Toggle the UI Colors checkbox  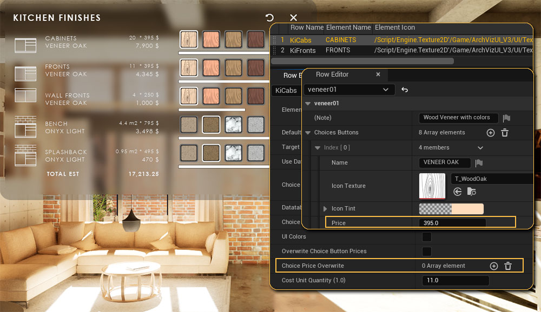[x=426, y=236]
